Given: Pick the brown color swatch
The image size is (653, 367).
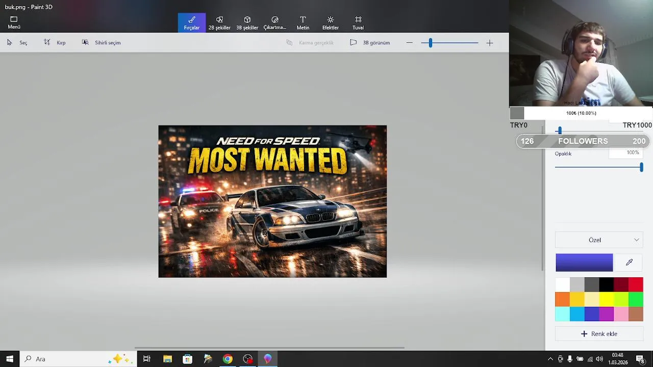Looking at the screenshot, I should point(636,314).
